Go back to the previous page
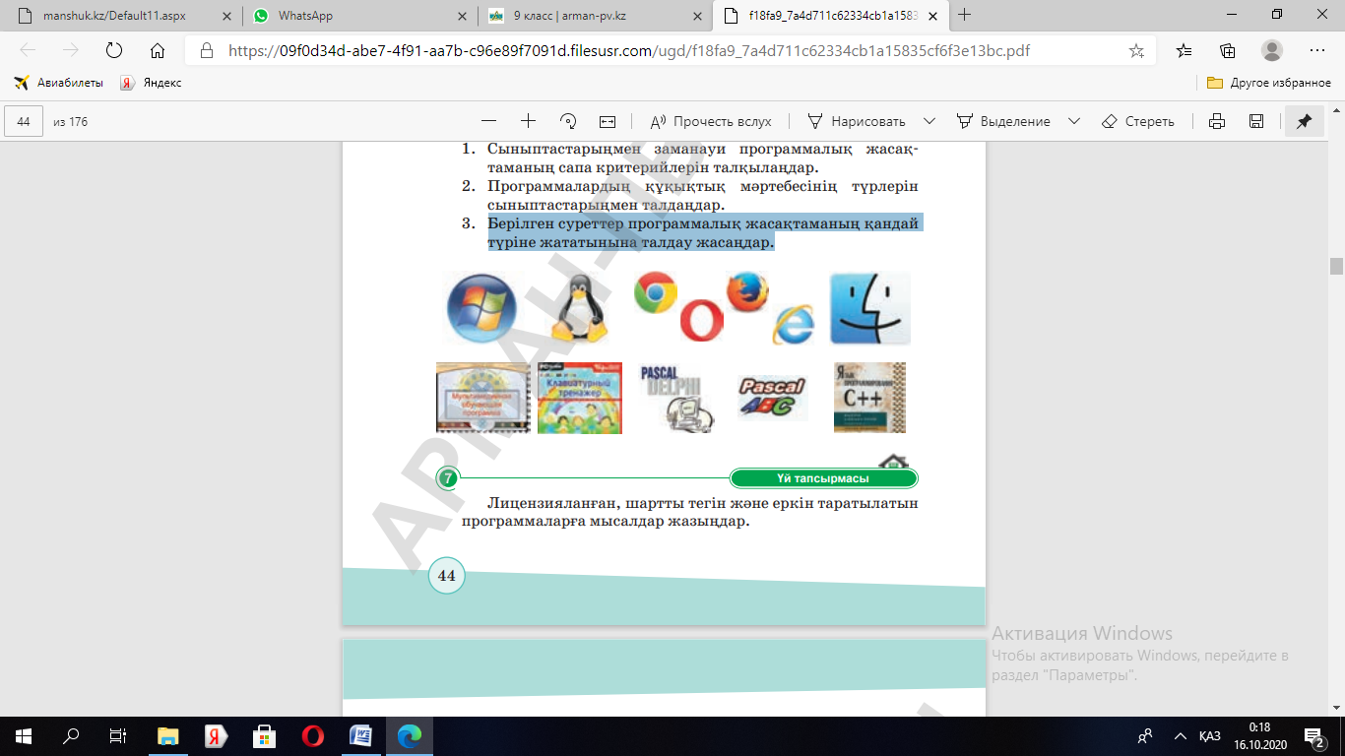Image resolution: width=1345 pixels, height=756 pixels. (28, 50)
